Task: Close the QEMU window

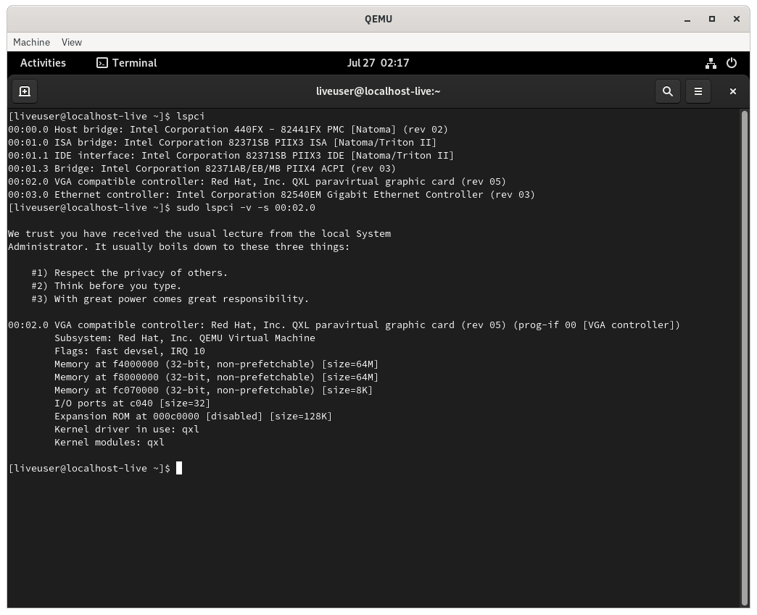Action: 736,20
